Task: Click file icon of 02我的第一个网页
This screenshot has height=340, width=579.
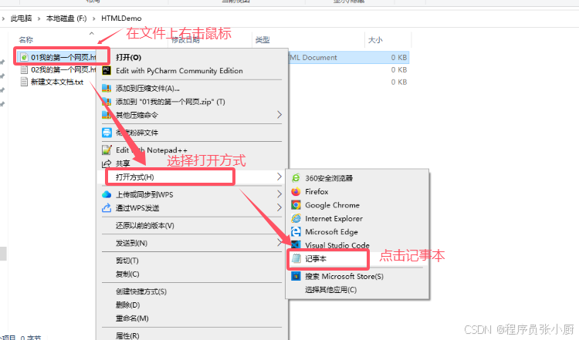Action: click(x=24, y=69)
